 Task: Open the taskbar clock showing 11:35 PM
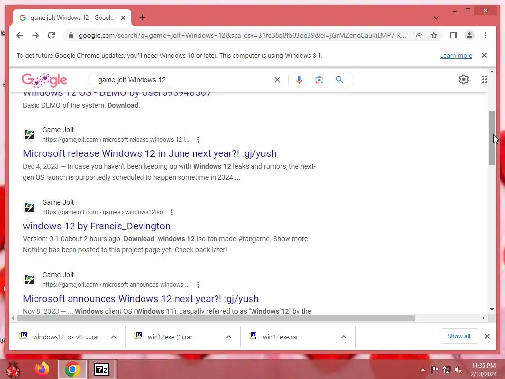(483, 370)
